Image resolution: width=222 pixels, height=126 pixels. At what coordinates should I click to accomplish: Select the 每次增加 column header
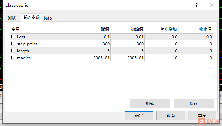(161, 29)
